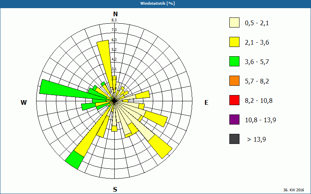Click the light yellow 0,5 - 2,1 legend swatch
Image resolution: width=311 pixels, height=194 pixels.
click(234, 23)
